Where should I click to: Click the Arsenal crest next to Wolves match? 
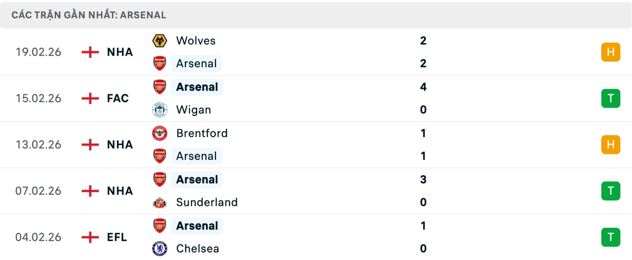[160, 63]
